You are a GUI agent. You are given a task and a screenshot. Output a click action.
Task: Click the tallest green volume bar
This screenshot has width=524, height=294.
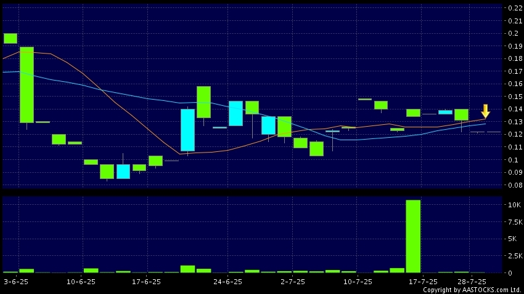coord(413,236)
